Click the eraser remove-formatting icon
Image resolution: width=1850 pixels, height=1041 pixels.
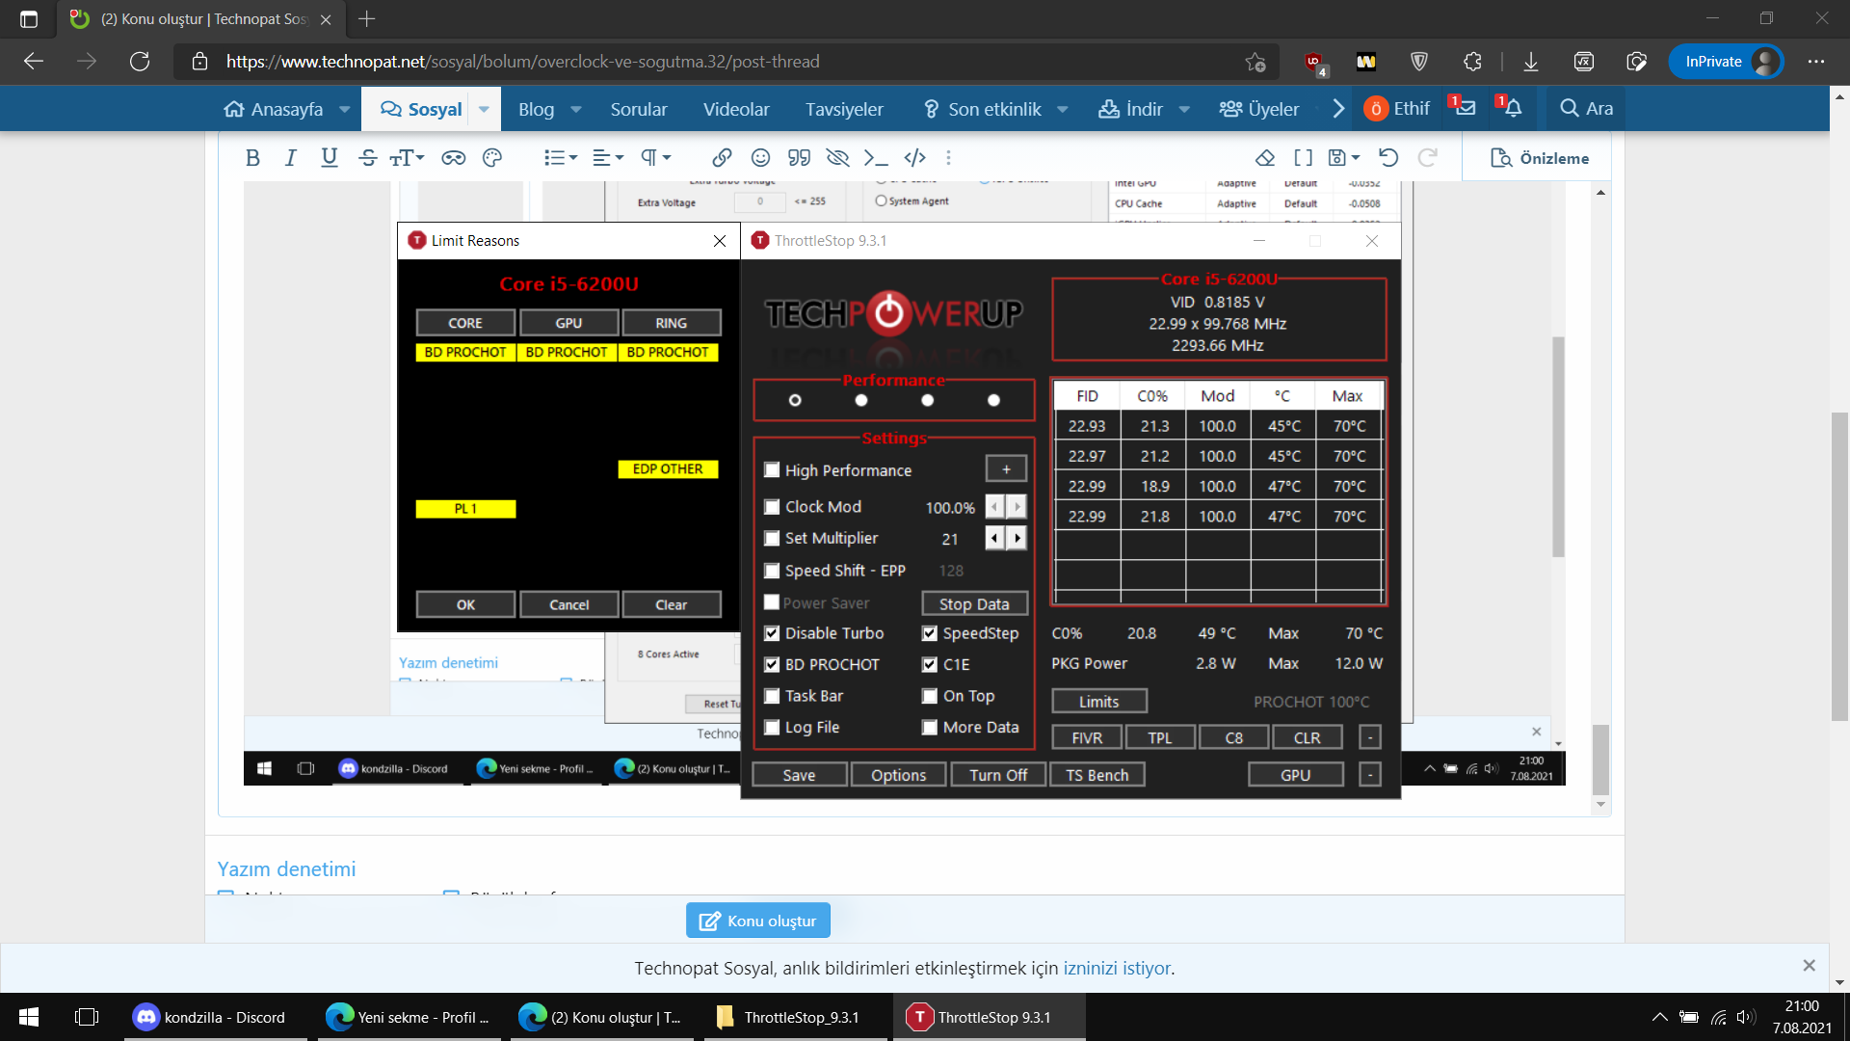(1265, 158)
